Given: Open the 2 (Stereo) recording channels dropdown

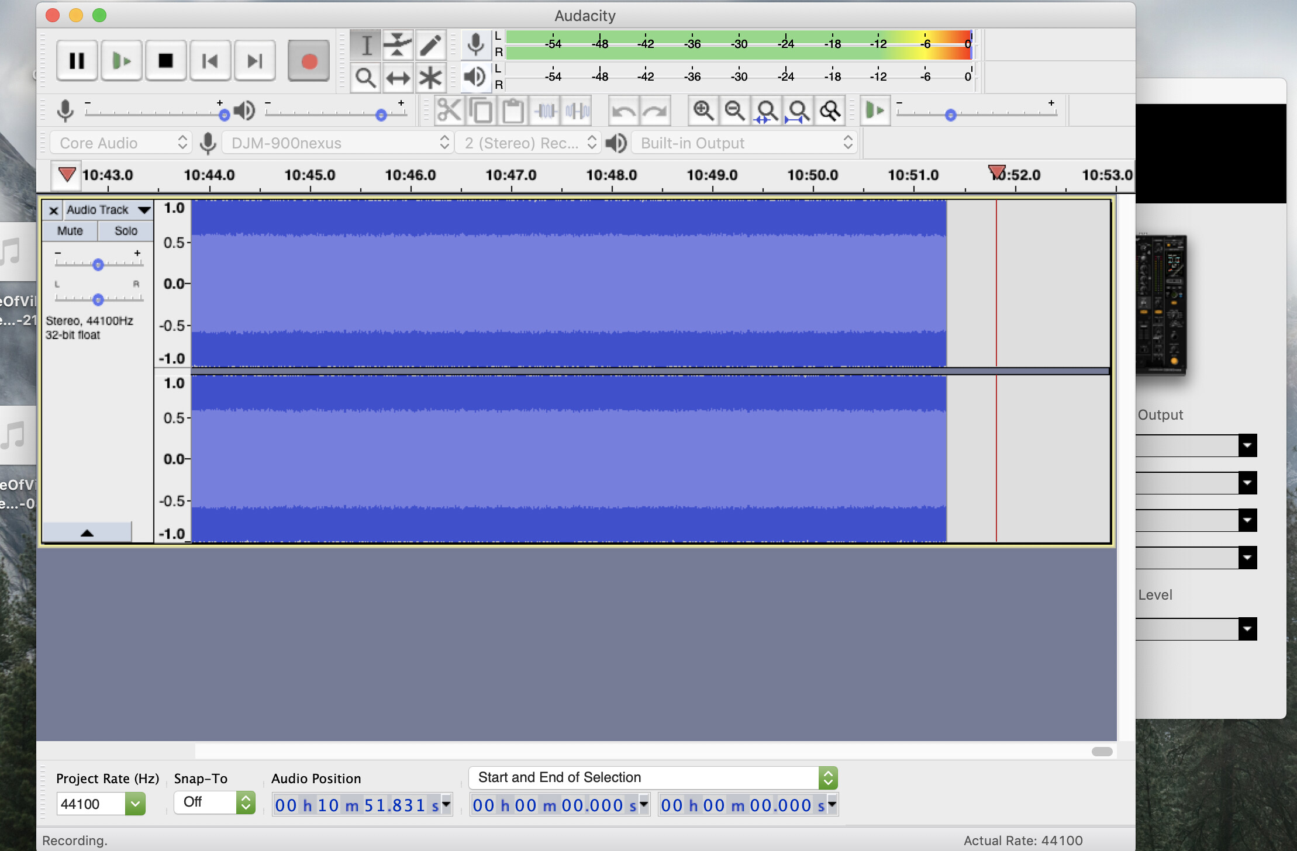Looking at the screenshot, I should [x=527, y=143].
